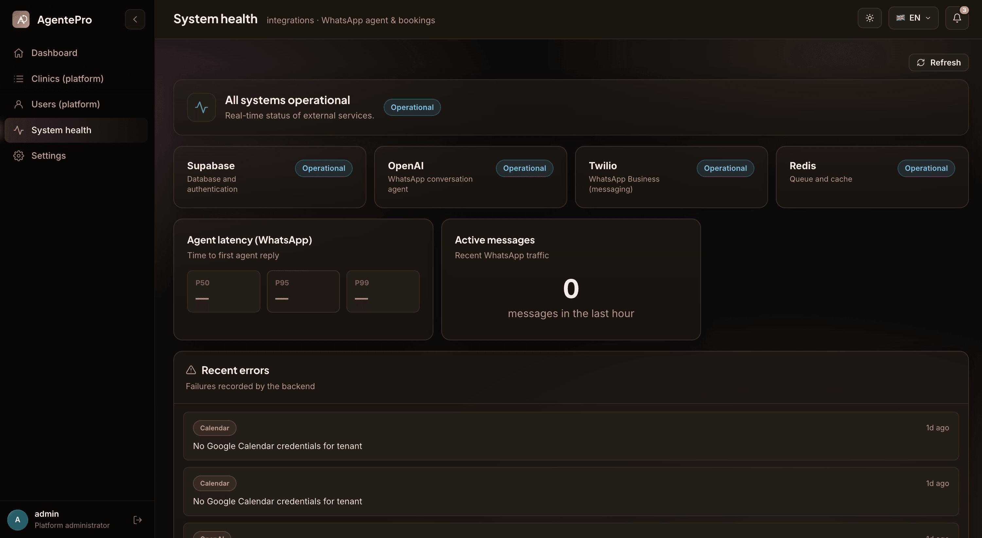Click the warning triangle icon by Recent errors
The width and height of the screenshot is (982, 538).
click(x=191, y=370)
